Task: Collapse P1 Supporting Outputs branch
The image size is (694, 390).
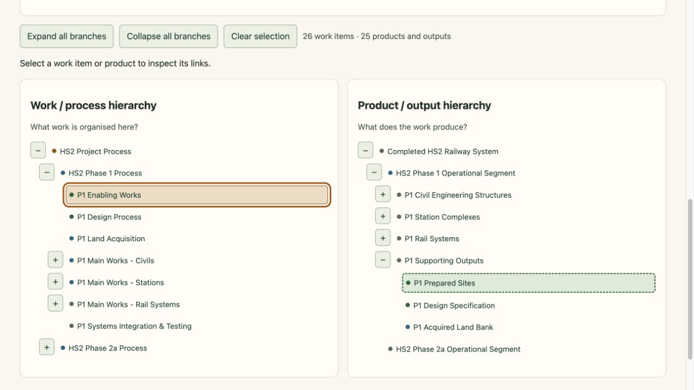Action: click(x=383, y=260)
